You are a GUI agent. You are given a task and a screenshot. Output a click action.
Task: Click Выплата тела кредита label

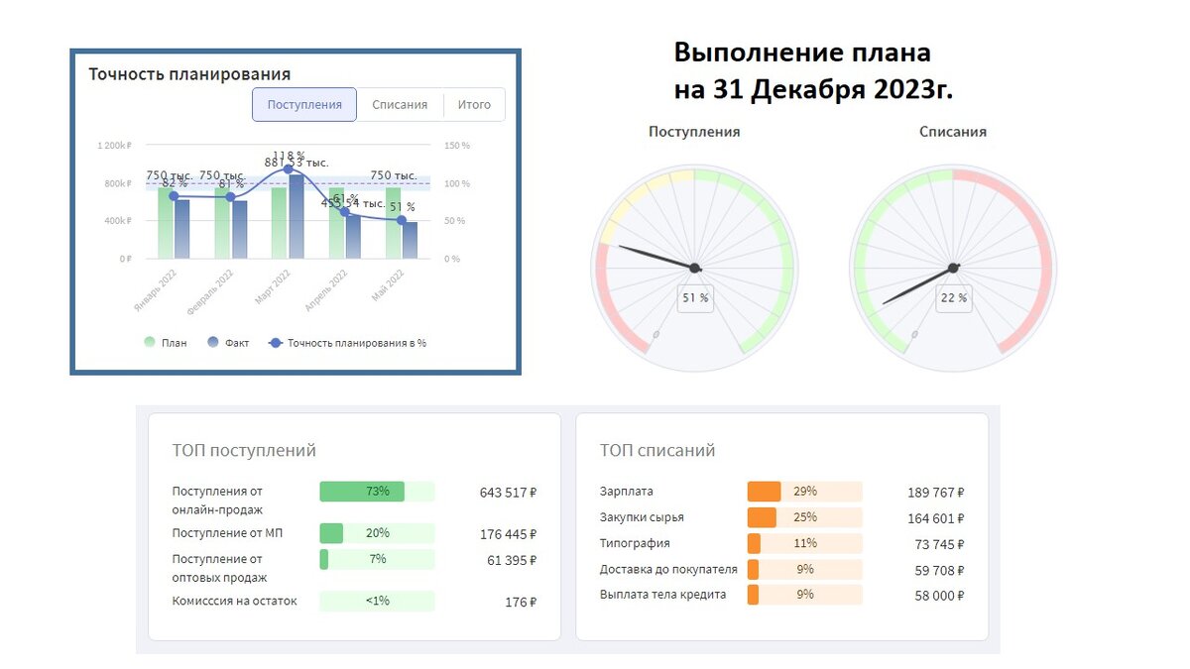tap(662, 595)
